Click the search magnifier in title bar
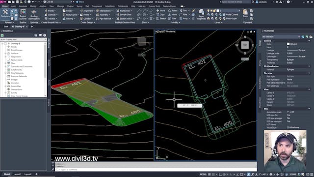Image resolution: width=314 pixels, height=177 pixels. pyautogui.click(x=253, y=2)
